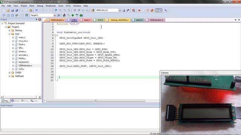Viewport: 241px width, 135px height.
Task: Expand the Startup folder
Action: pyautogui.click(x=9, y=30)
